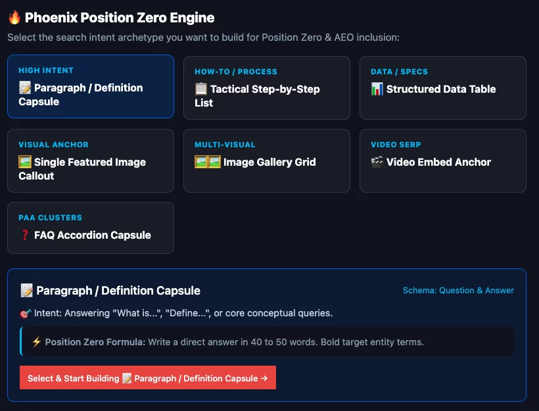The image size is (539, 411).
Task: Choose the Image Gallery Grid card
Action: [x=267, y=160]
